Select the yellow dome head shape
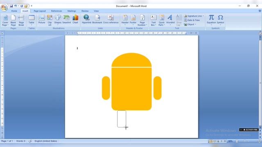The height and width of the screenshot is (147, 262). [x=131, y=60]
